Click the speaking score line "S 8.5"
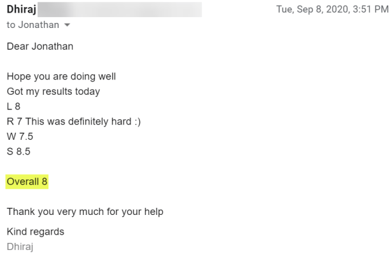 point(18,151)
